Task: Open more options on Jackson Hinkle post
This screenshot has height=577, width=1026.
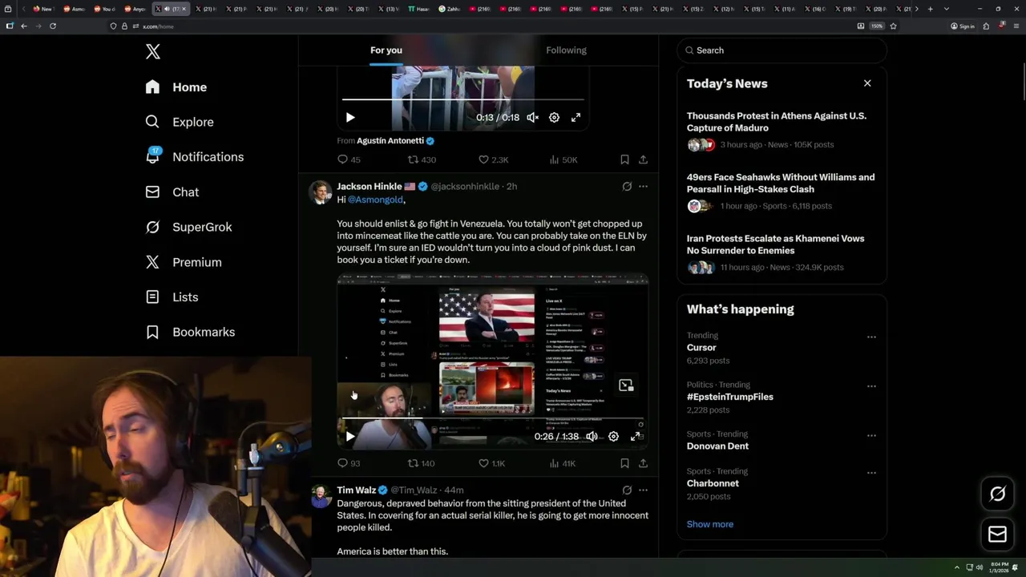Action: [x=643, y=186]
